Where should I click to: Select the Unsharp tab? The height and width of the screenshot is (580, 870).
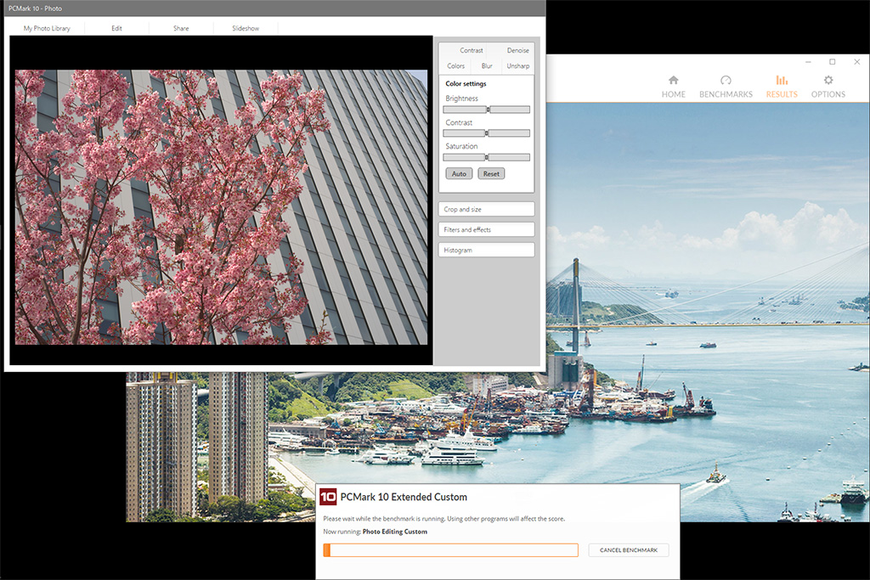tap(517, 65)
